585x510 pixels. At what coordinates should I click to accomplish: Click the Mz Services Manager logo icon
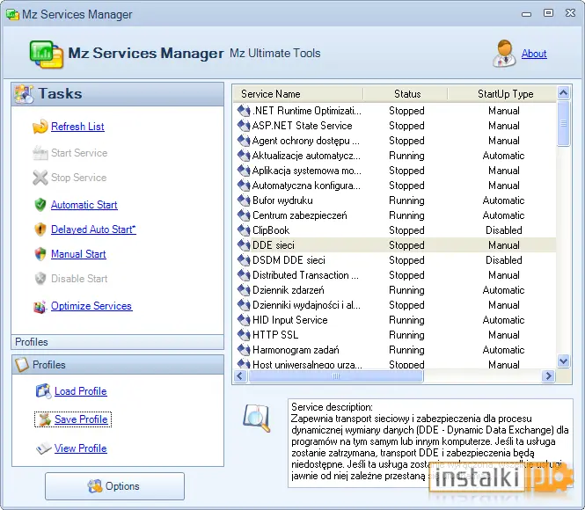[x=47, y=55]
